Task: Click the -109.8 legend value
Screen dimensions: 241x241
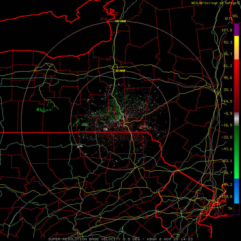Action: click(226, 197)
